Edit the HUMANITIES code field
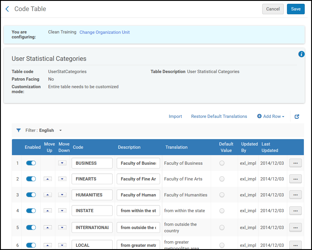The height and width of the screenshot is (250, 312). 92,195
